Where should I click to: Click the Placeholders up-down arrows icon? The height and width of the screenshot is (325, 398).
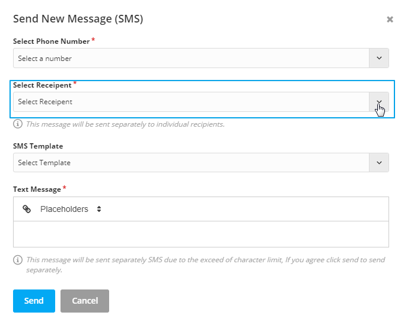[99, 209]
